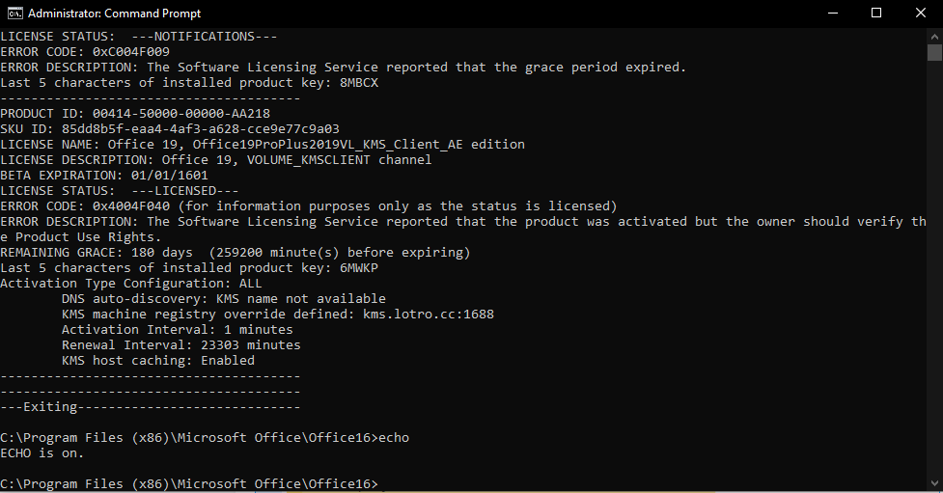The image size is (943, 493).
Task: Maximize the Command Prompt window
Action: (x=876, y=14)
